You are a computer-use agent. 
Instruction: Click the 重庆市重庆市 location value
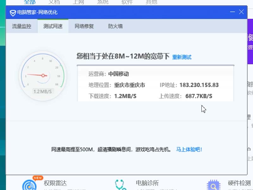tap(130, 85)
